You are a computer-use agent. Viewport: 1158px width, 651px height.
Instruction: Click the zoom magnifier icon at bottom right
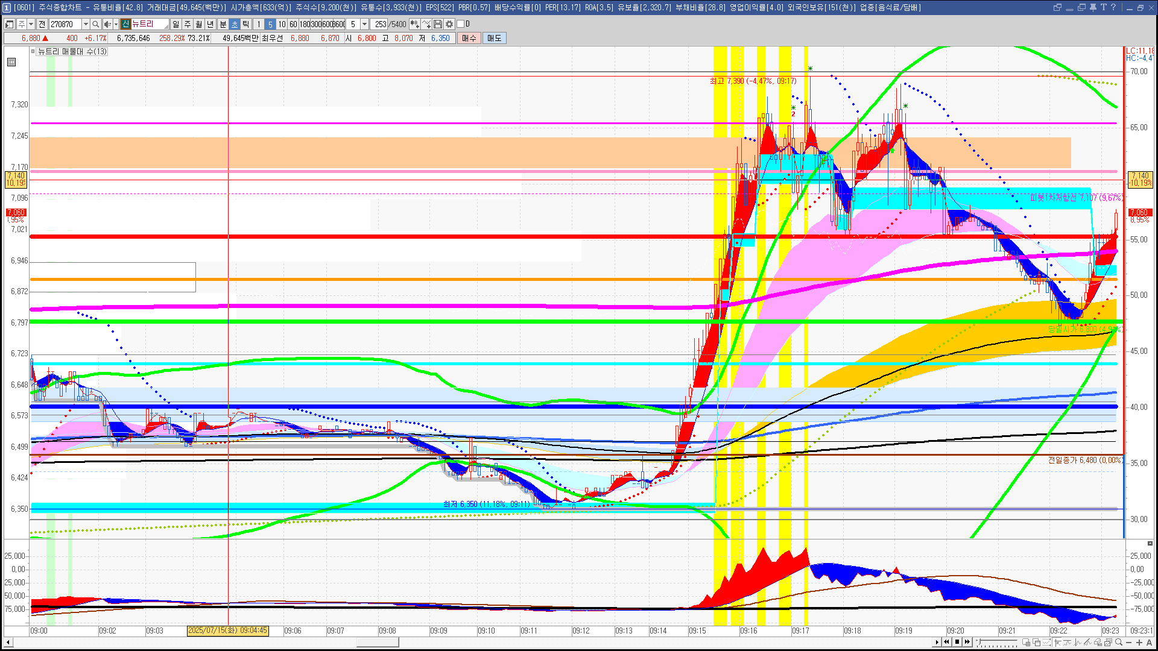pyautogui.click(x=1119, y=643)
